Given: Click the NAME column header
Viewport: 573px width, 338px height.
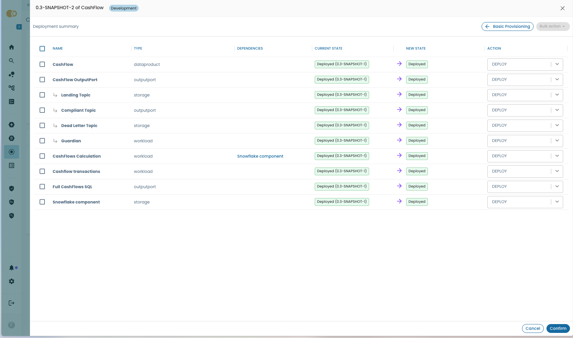Looking at the screenshot, I should [x=58, y=49].
